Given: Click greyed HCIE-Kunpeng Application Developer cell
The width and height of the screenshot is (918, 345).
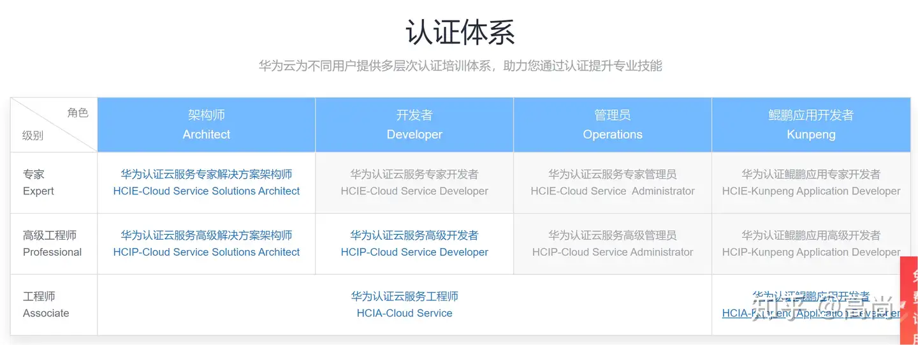Looking at the screenshot, I should (811, 183).
